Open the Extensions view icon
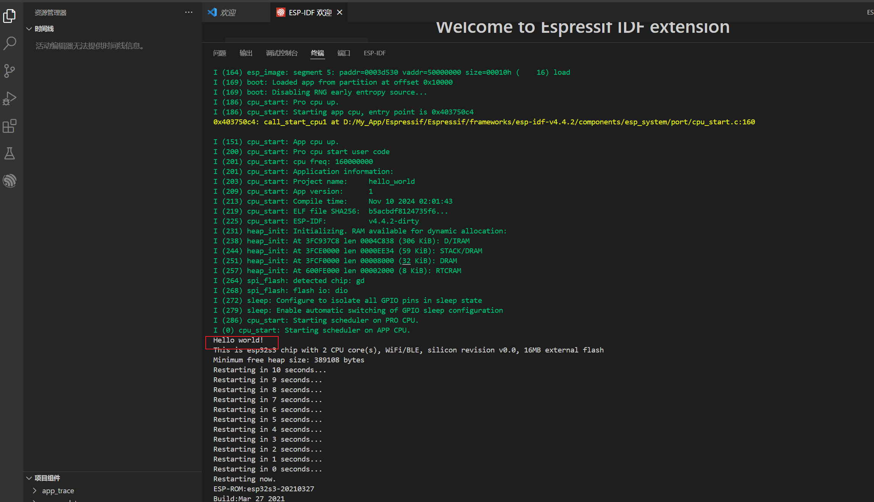Image resolution: width=874 pixels, height=502 pixels. point(10,126)
